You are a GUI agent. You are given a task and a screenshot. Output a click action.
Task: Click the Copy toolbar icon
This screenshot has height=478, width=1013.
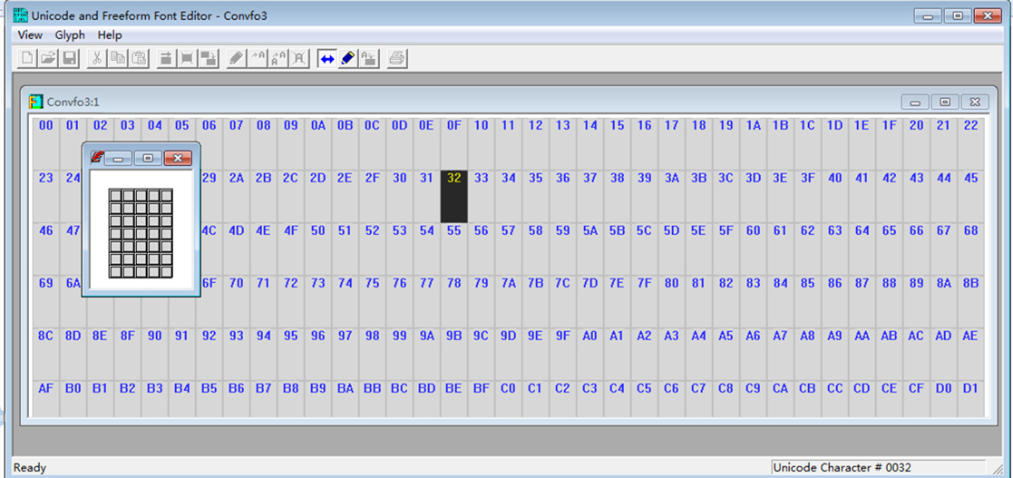[118, 59]
